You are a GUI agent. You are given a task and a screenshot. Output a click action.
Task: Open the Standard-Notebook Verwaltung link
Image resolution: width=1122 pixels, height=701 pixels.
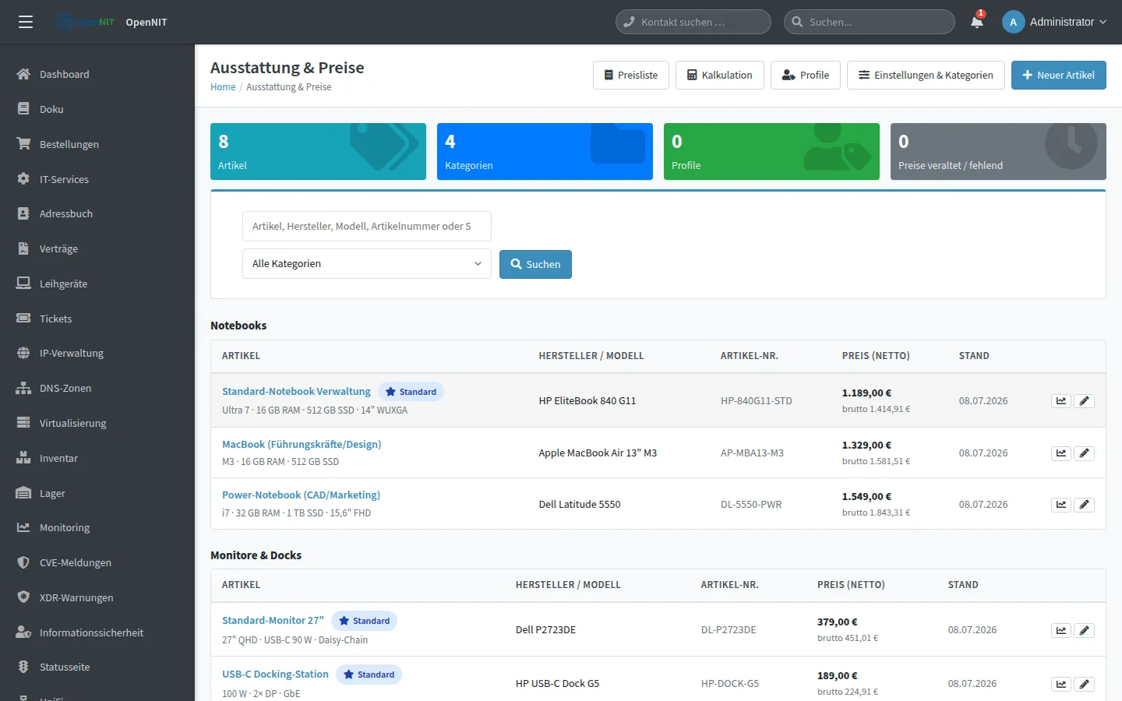[x=296, y=391]
